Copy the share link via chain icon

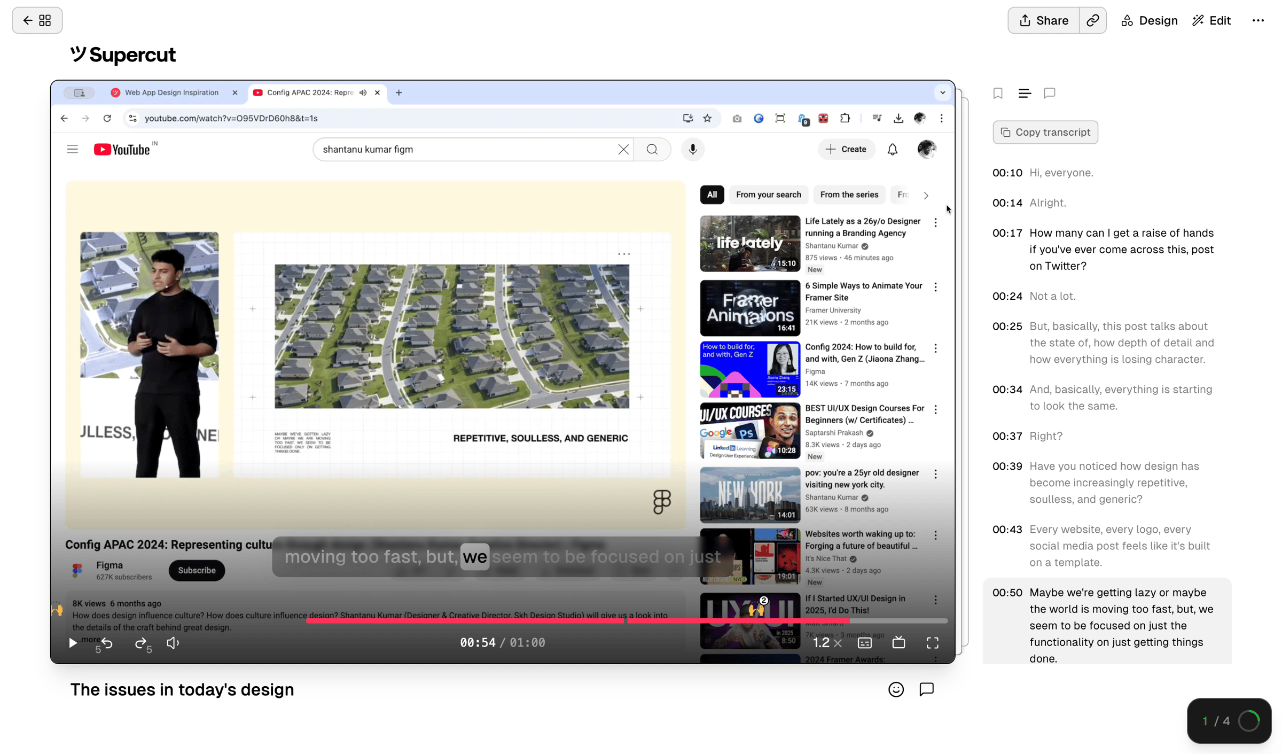[1093, 20]
